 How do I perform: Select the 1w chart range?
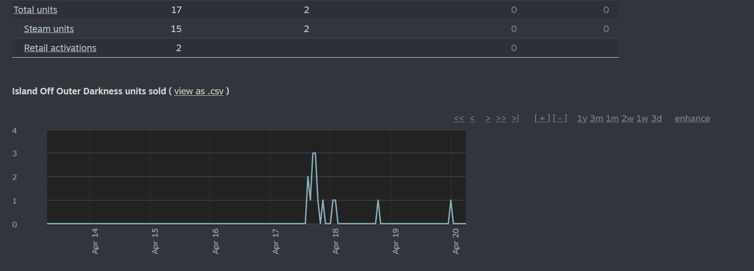click(x=642, y=119)
